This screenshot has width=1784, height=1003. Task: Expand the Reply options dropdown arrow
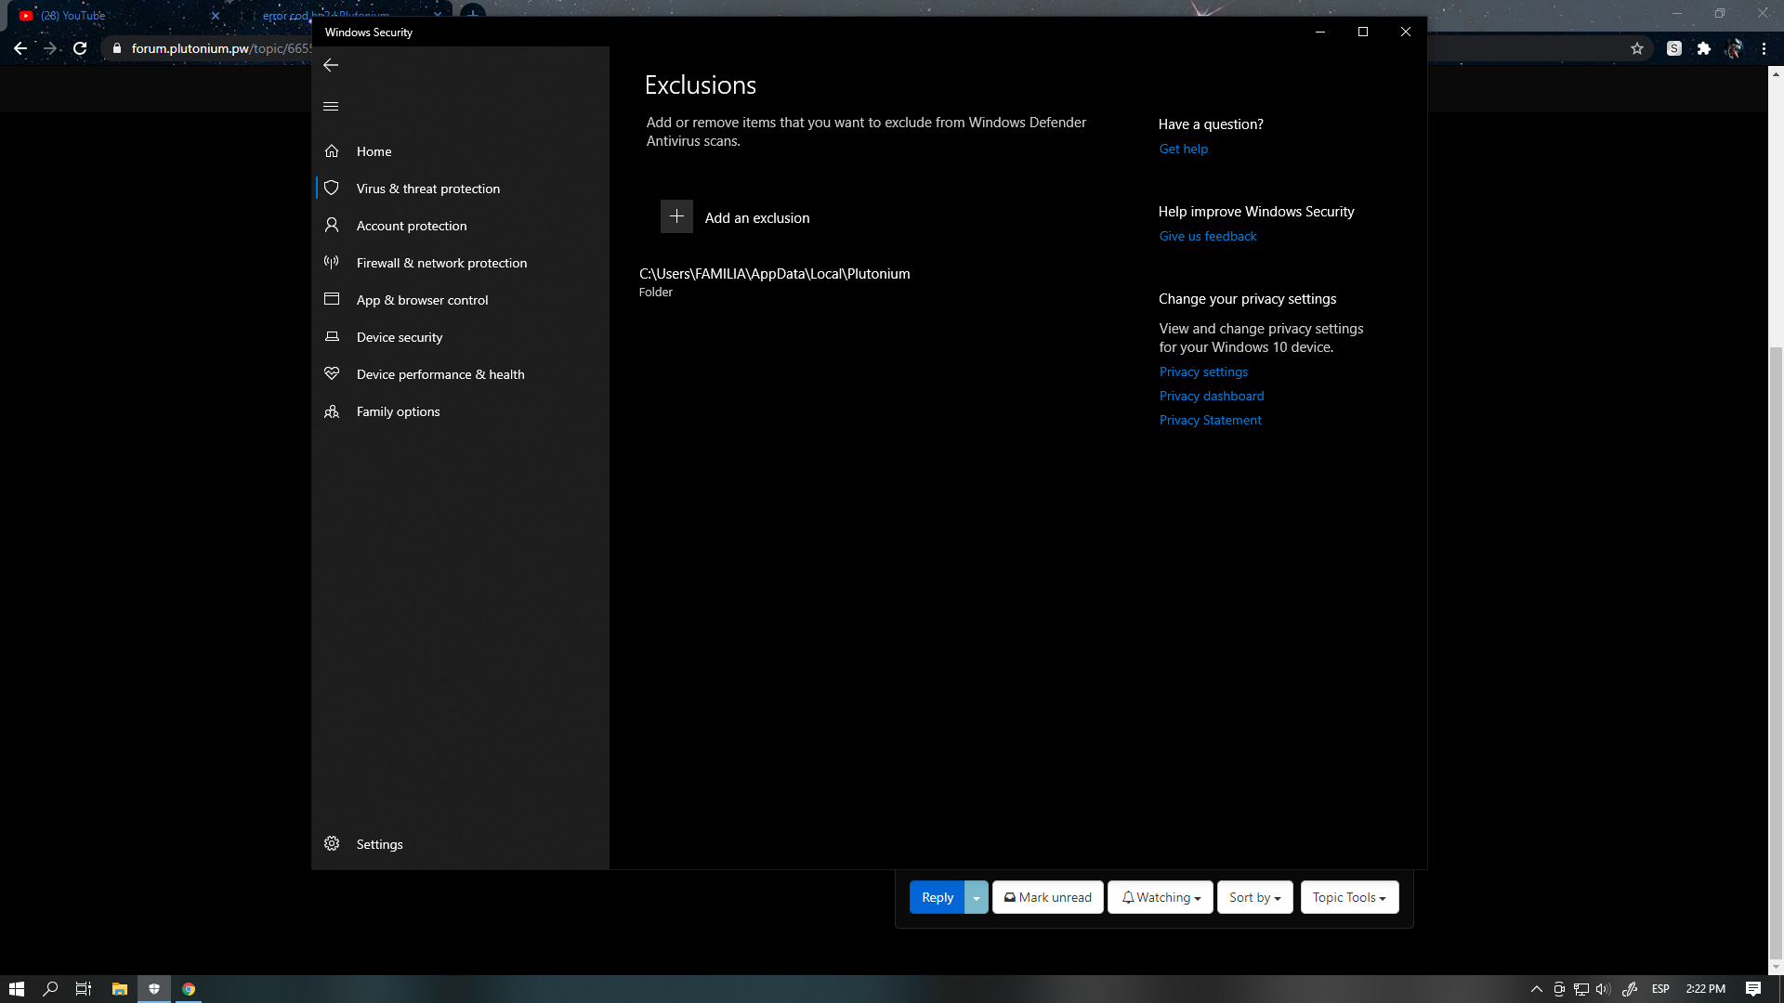(x=976, y=897)
